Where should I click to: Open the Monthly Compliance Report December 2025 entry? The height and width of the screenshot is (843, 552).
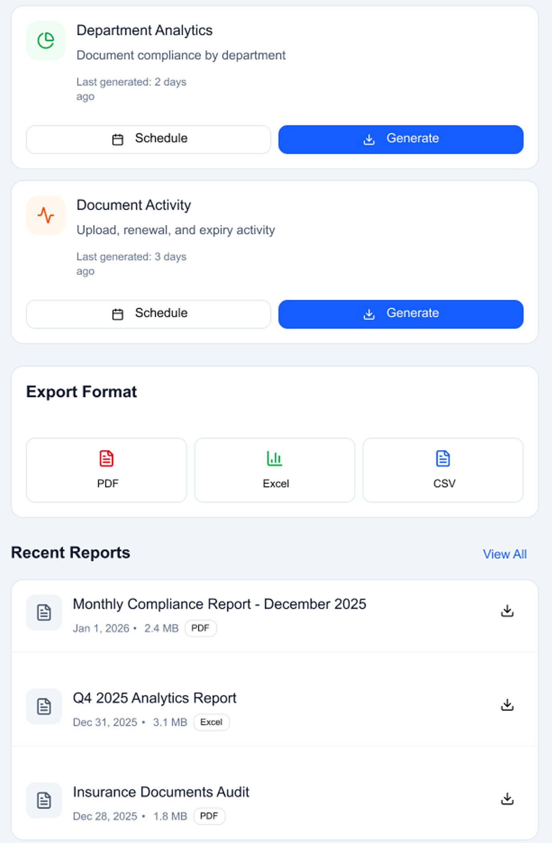pyautogui.click(x=219, y=604)
